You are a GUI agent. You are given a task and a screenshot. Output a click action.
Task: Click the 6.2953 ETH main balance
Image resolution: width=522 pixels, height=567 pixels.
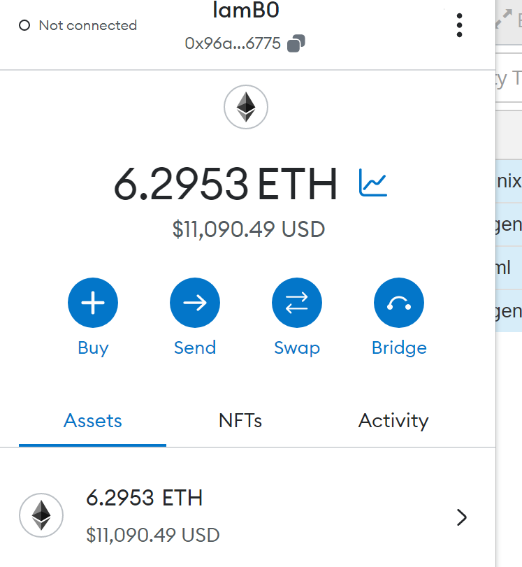tap(226, 183)
